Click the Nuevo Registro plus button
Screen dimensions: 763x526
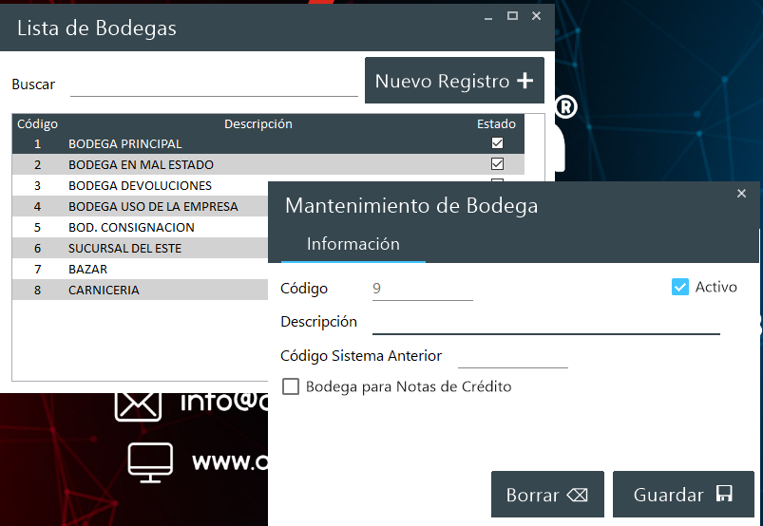tap(454, 81)
